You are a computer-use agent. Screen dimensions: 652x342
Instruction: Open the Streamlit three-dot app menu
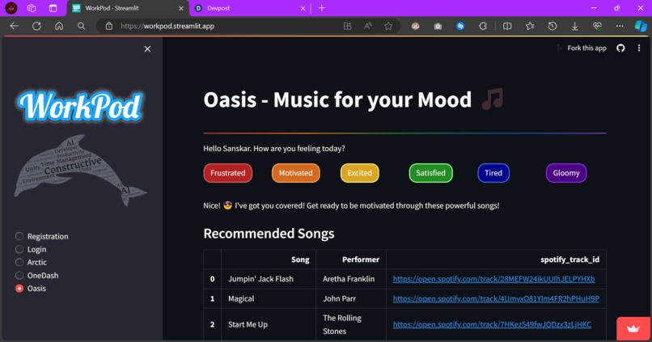click(x=639, y=49)
